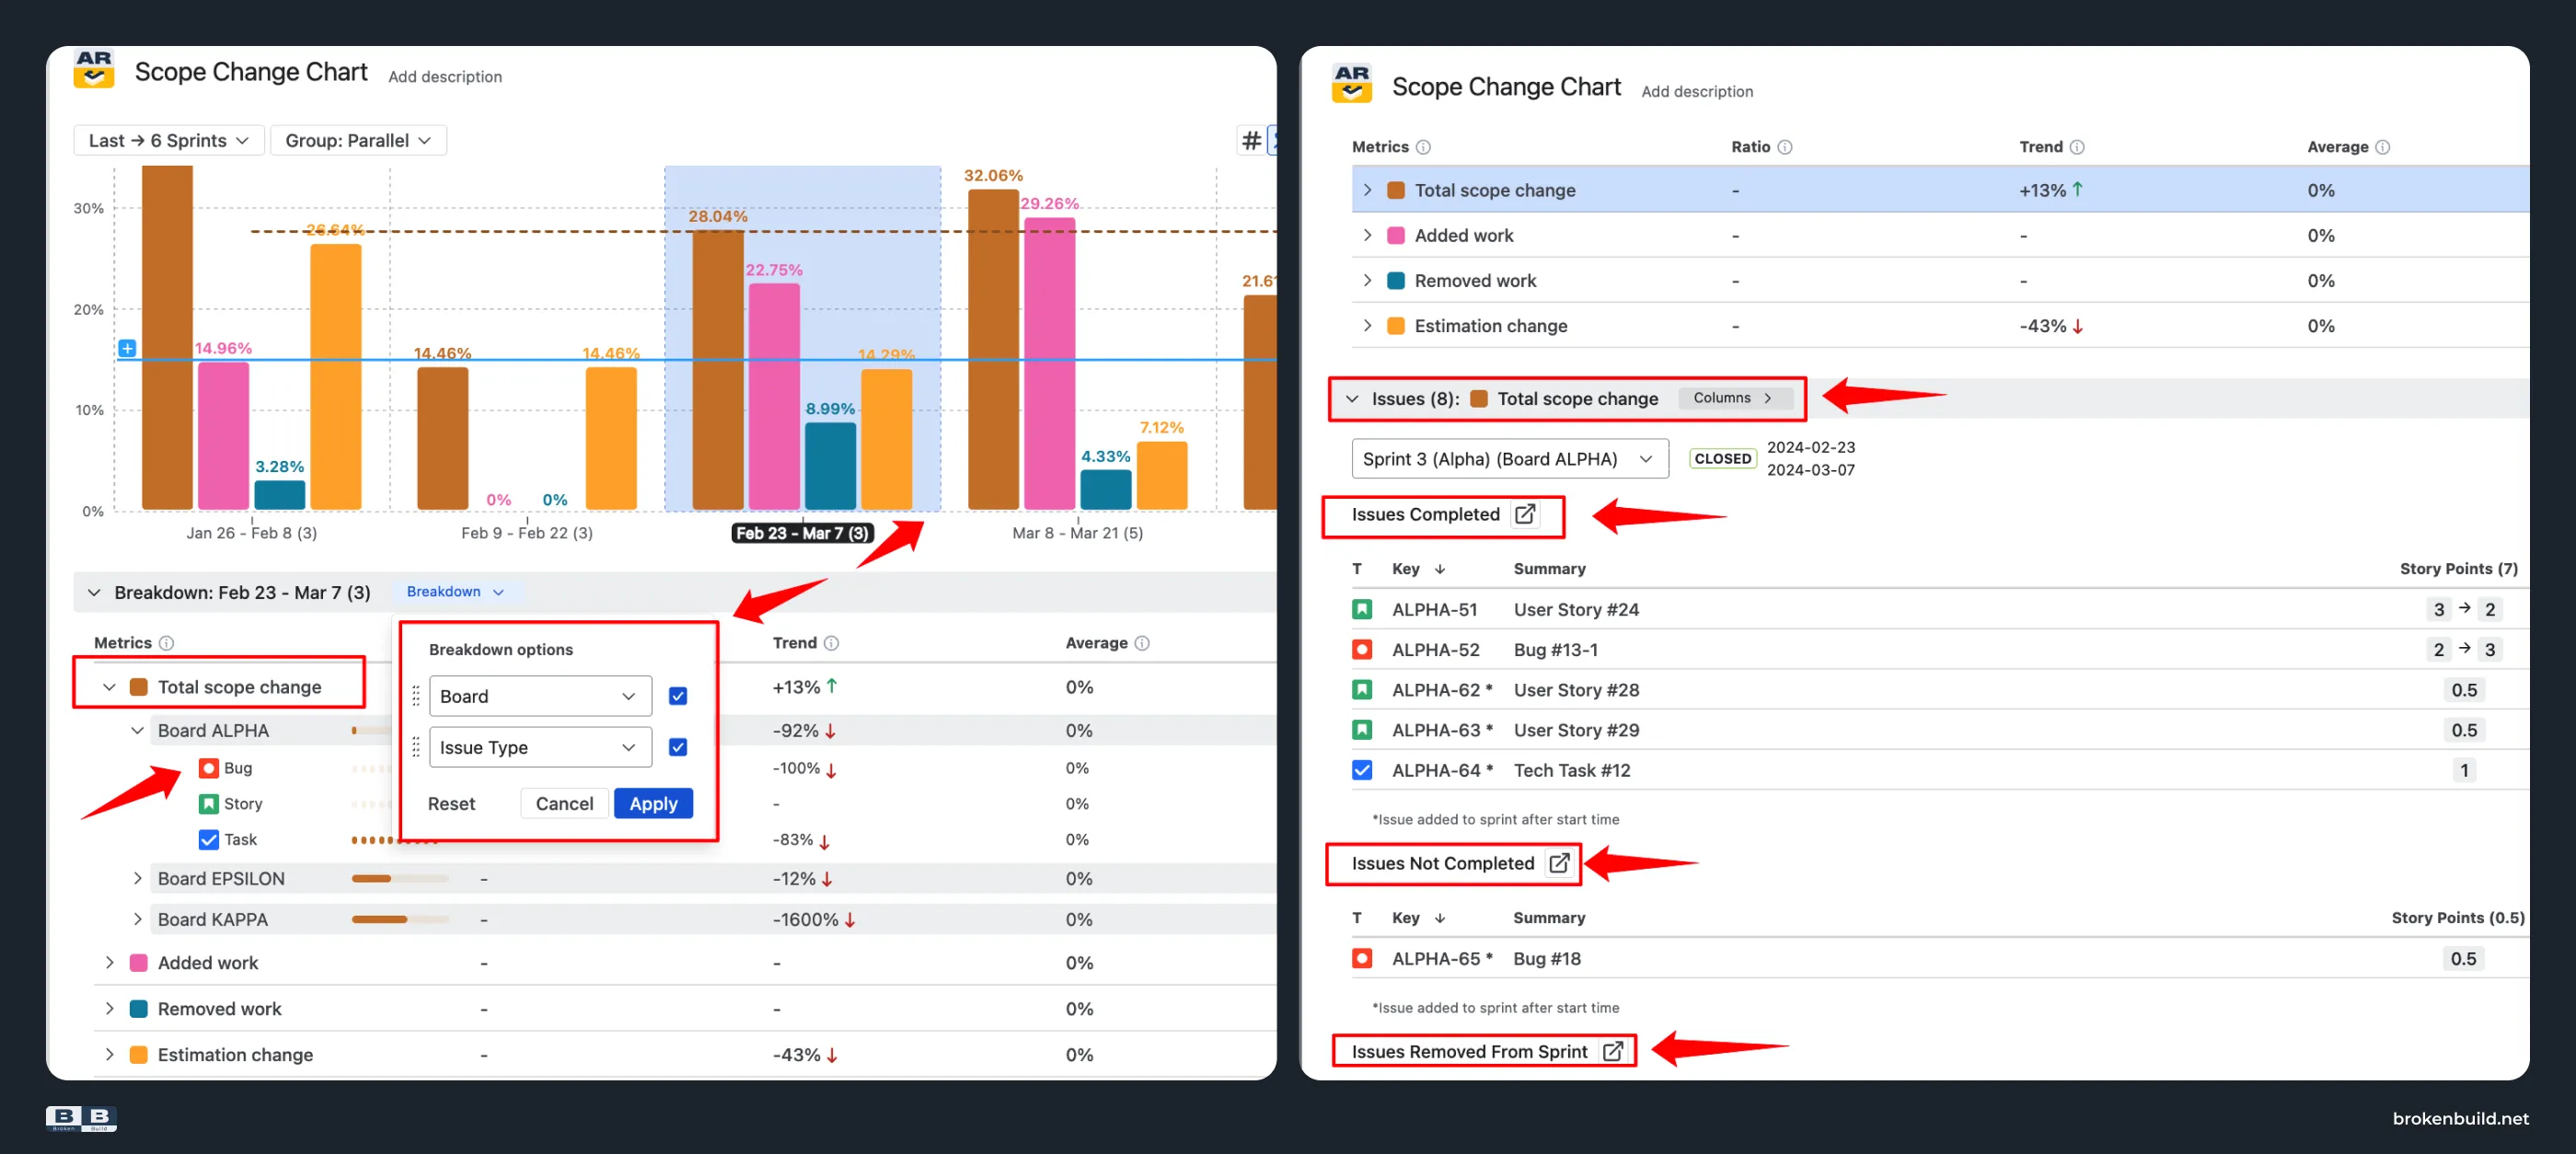Click the hash number-format icon above chart
Viewport: 2576px width, 1154px height.
[x=1251, y=140]
